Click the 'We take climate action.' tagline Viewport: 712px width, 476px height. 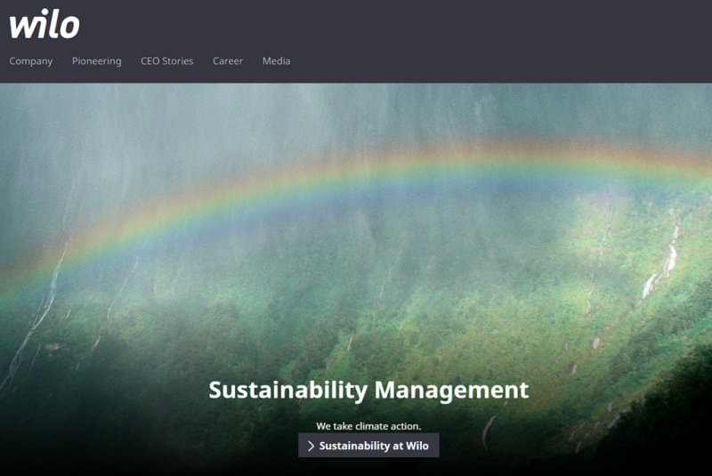(368, 426)
